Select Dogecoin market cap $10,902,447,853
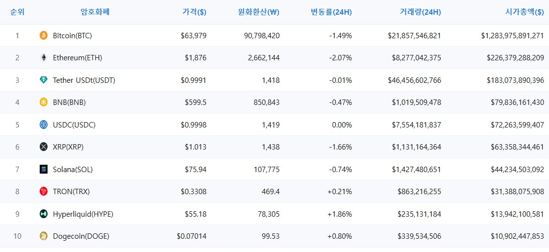549x252 pixels. 518,236
